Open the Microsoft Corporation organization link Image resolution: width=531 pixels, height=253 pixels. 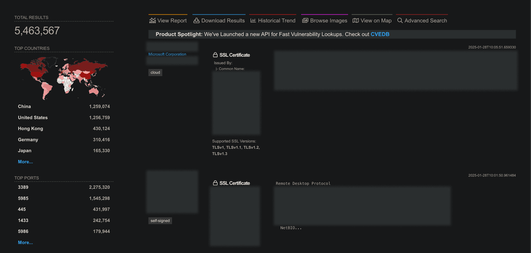[x=167, y=54]
